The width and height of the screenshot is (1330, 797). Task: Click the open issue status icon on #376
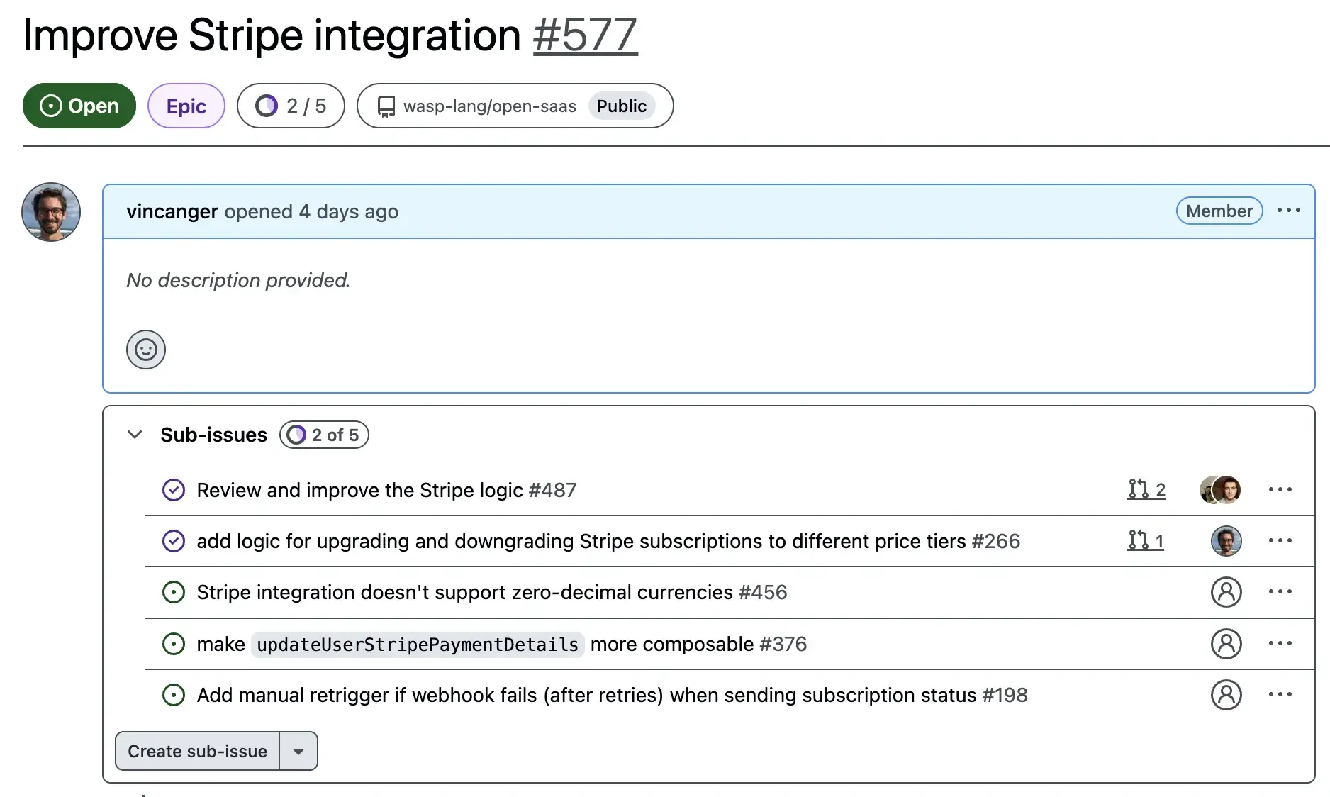click(x=174, y=644)
